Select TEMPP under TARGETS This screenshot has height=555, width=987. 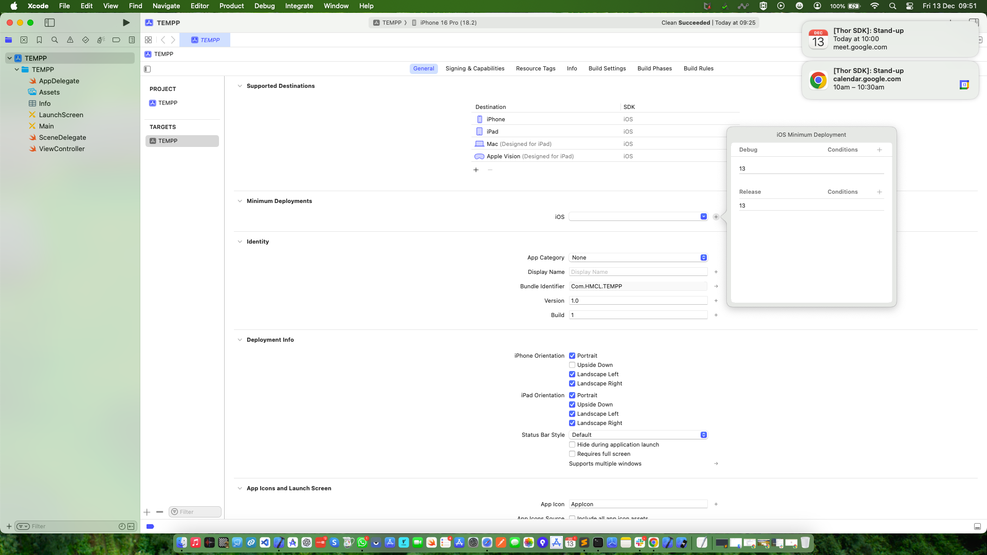[x=182, y=141]
